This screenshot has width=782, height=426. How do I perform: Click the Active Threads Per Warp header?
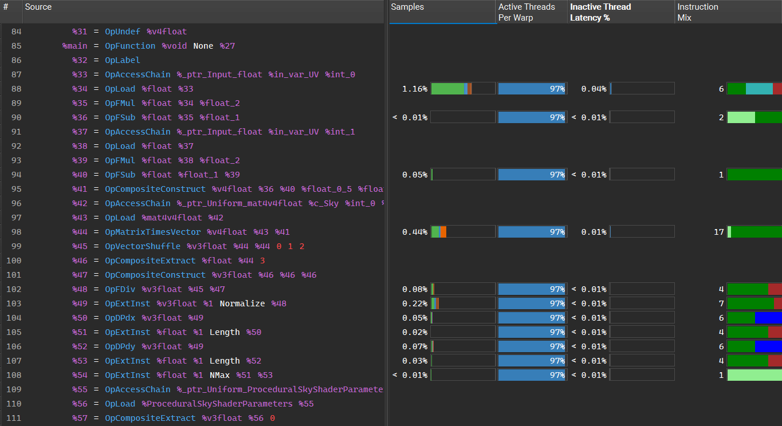532,12
